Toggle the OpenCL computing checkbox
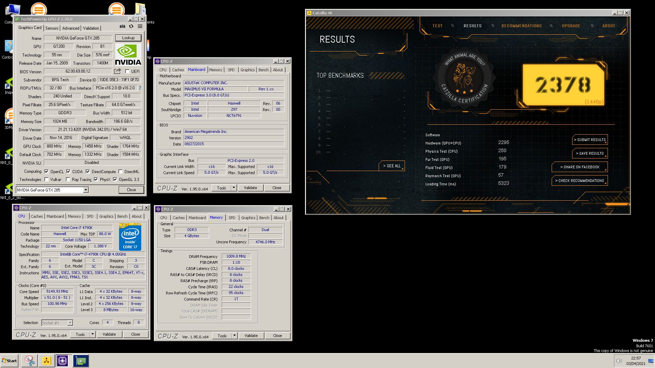Screen dimensions: 655x368 [46, 171]
